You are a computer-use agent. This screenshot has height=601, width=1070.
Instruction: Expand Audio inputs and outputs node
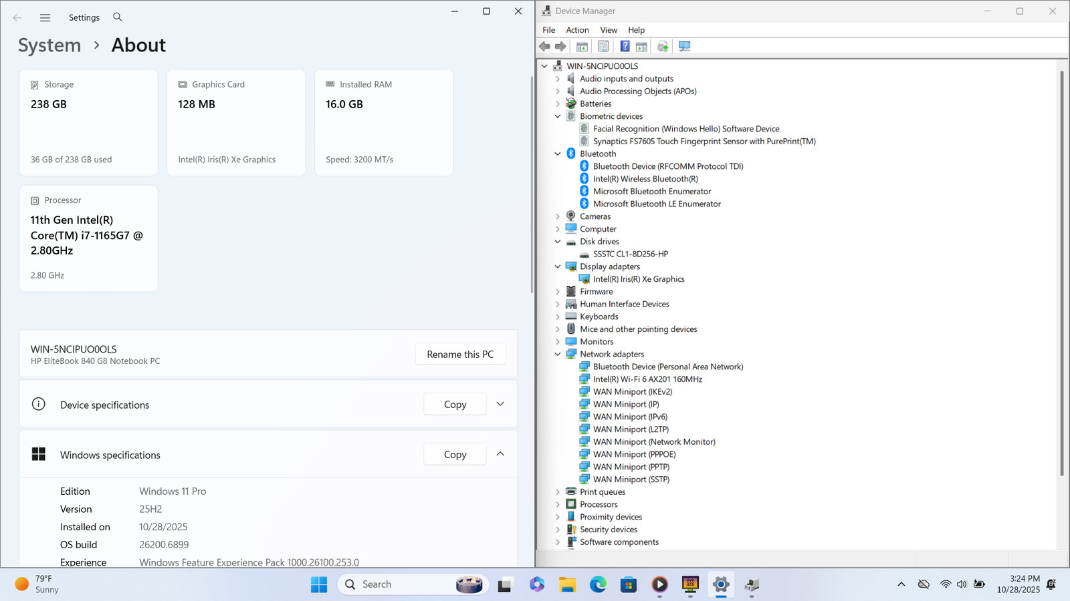click(558, 79)
